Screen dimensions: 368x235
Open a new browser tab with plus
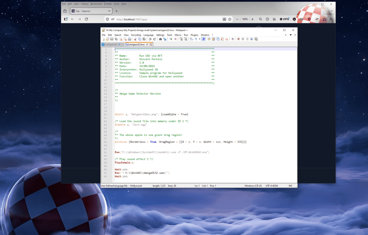pyautogui.click(x=116, y=11)
